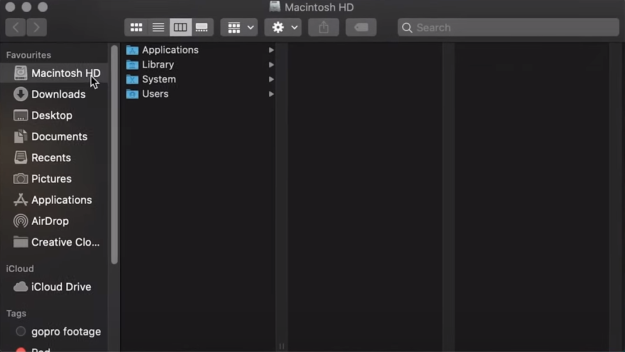Select Users folder icon in column
Viewport: 625px width, 352px height.
tap(132, 94)
